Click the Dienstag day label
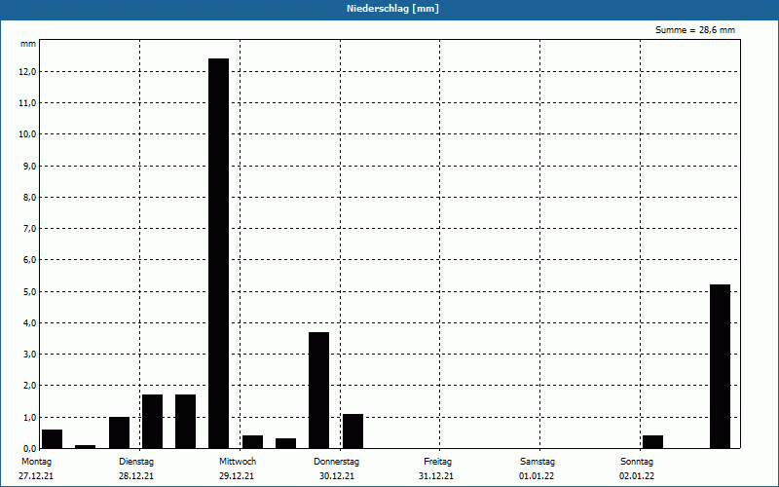Image resolution: width=779 pixels, height=487 pixels. point(136,462)
